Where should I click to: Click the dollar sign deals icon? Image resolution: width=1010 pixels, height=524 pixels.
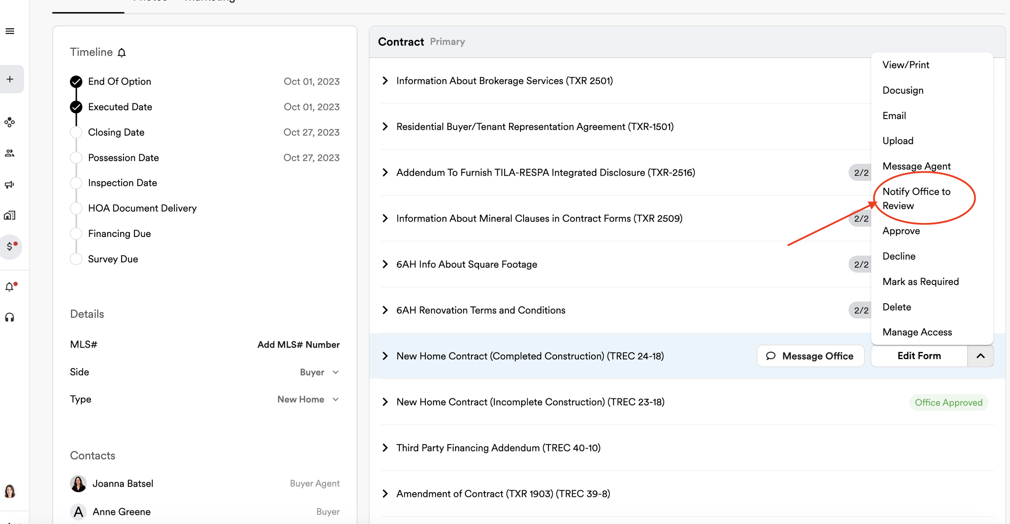point(10,247)
